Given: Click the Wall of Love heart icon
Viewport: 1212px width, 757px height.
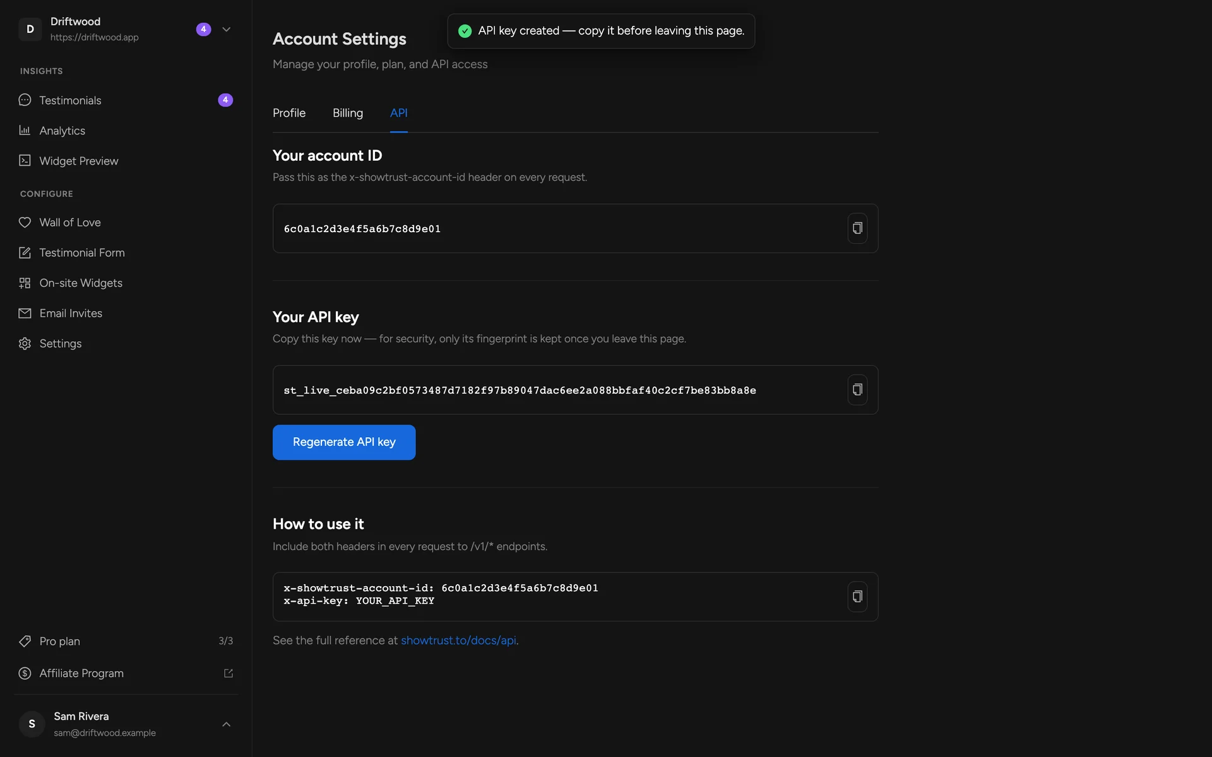Looking at the screenshot, I should pyautogui.click(x=25, y=222).
